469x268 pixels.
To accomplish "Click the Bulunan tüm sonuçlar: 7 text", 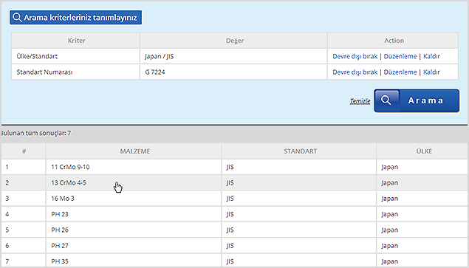I will [x=36, y=133].
